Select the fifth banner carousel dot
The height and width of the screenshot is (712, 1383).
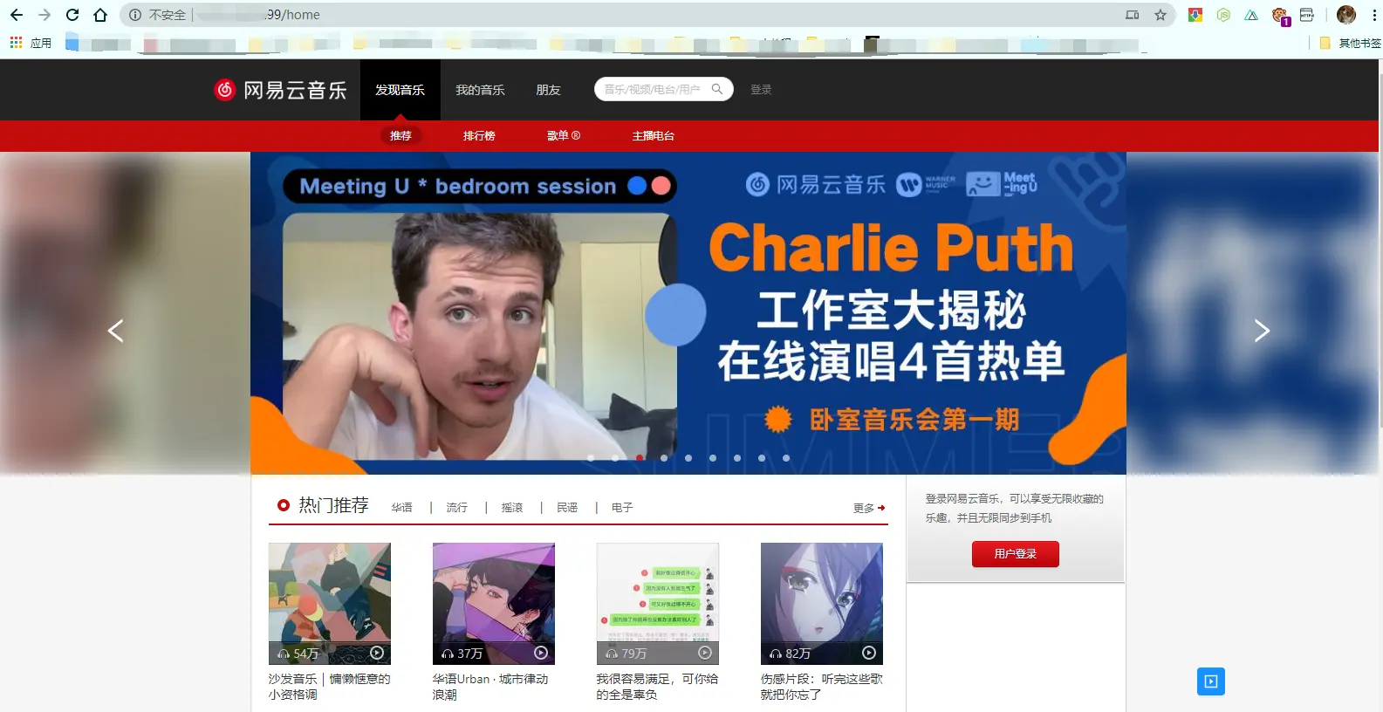[x=688, y=458]
